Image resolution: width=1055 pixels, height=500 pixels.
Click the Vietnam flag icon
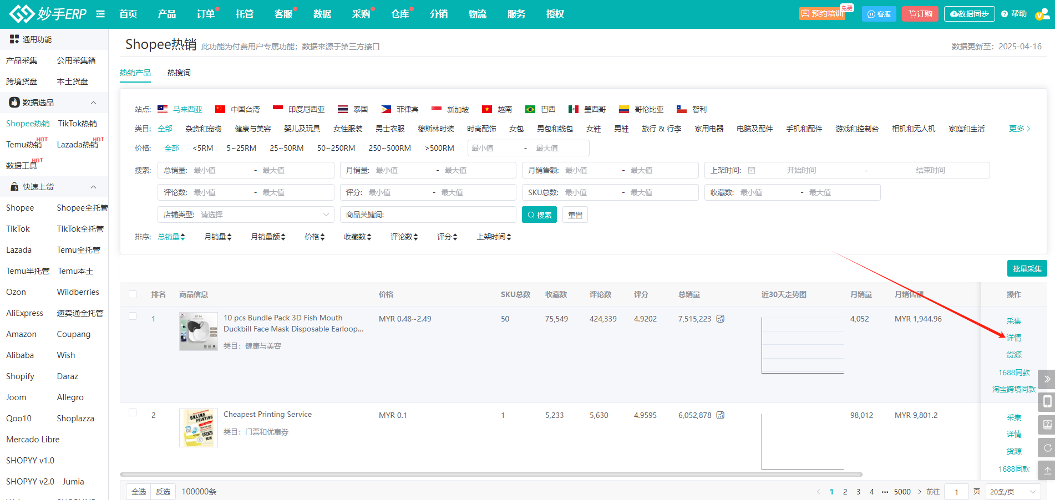(487, 109)
